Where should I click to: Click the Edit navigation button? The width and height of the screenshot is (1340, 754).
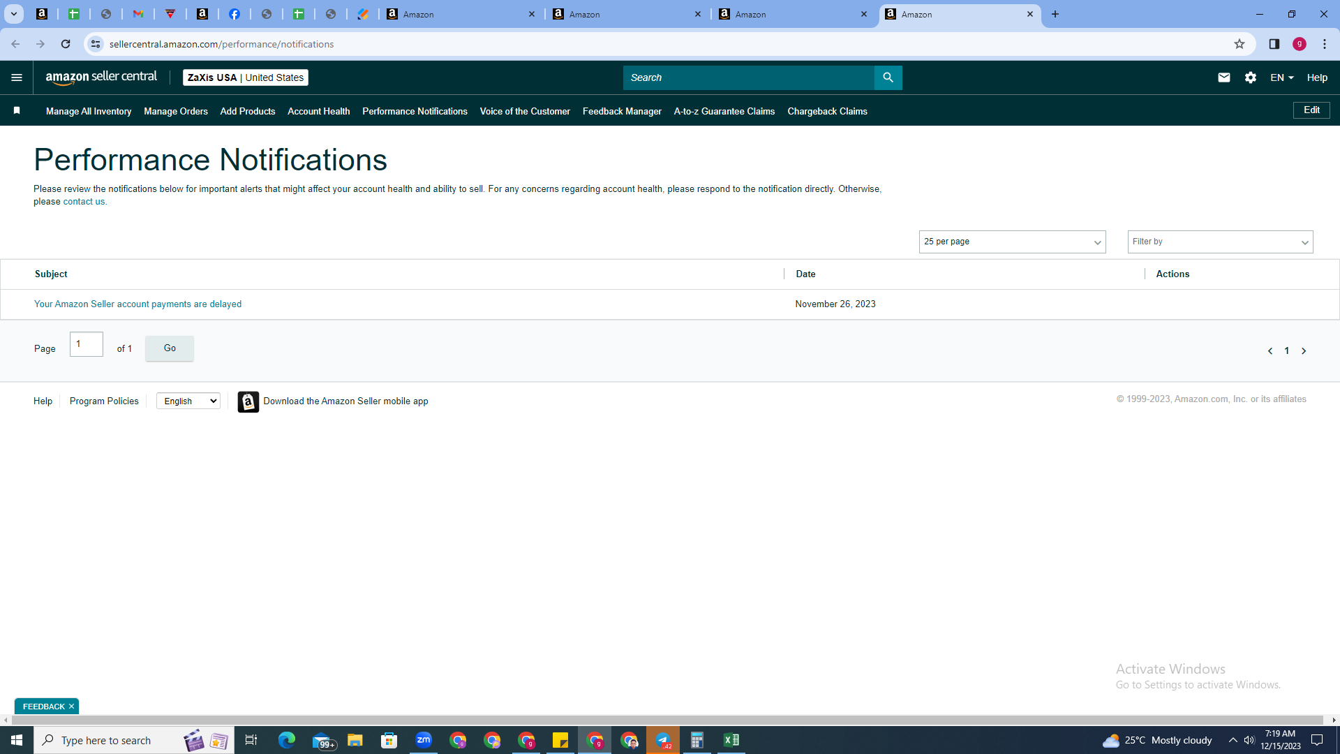click(x=1311, y=110)
